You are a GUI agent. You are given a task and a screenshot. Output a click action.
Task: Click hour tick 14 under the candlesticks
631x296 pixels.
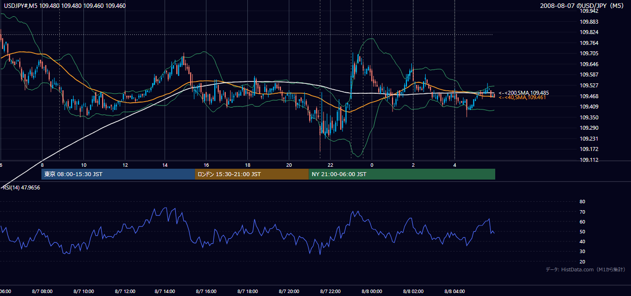point(165,165)
